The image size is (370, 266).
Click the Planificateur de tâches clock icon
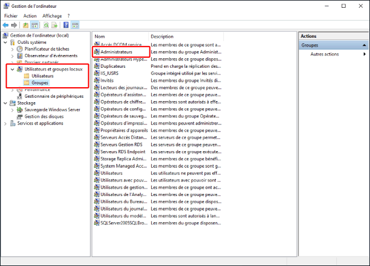pos(20,49)
